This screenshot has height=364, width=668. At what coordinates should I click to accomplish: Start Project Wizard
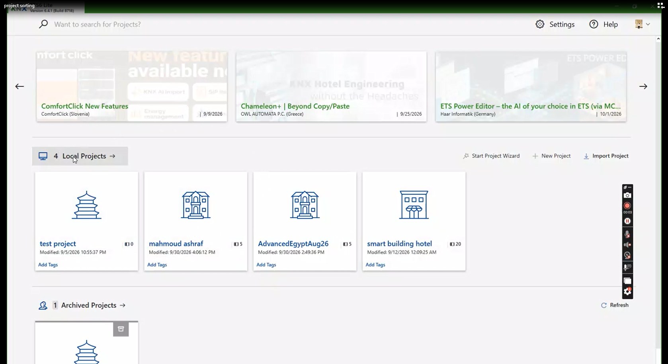(491, 156)
